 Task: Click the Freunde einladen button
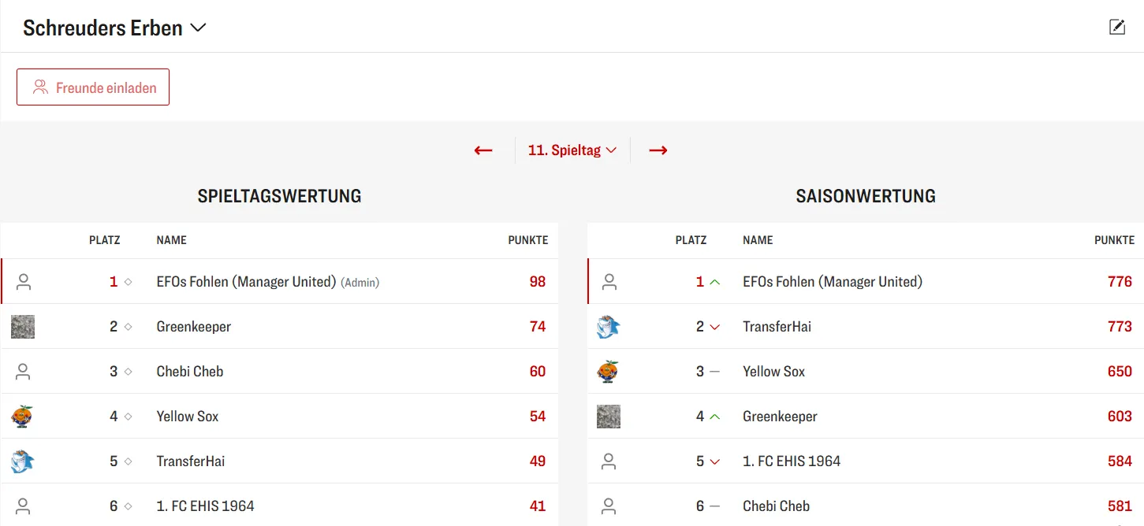[x=93, y=87]
